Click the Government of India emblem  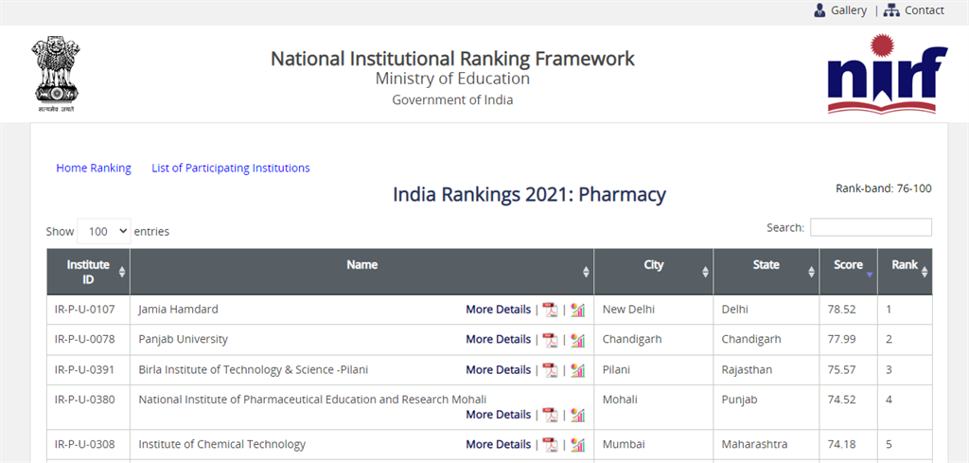tap(56, 74)
